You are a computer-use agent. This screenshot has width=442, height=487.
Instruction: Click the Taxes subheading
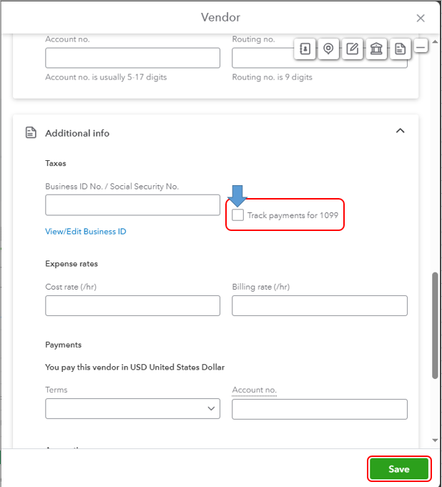pyautogui.click(x=56, y=163)
